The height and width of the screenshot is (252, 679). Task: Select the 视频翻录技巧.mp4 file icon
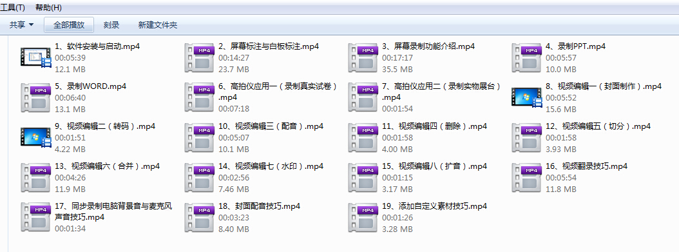526,177
